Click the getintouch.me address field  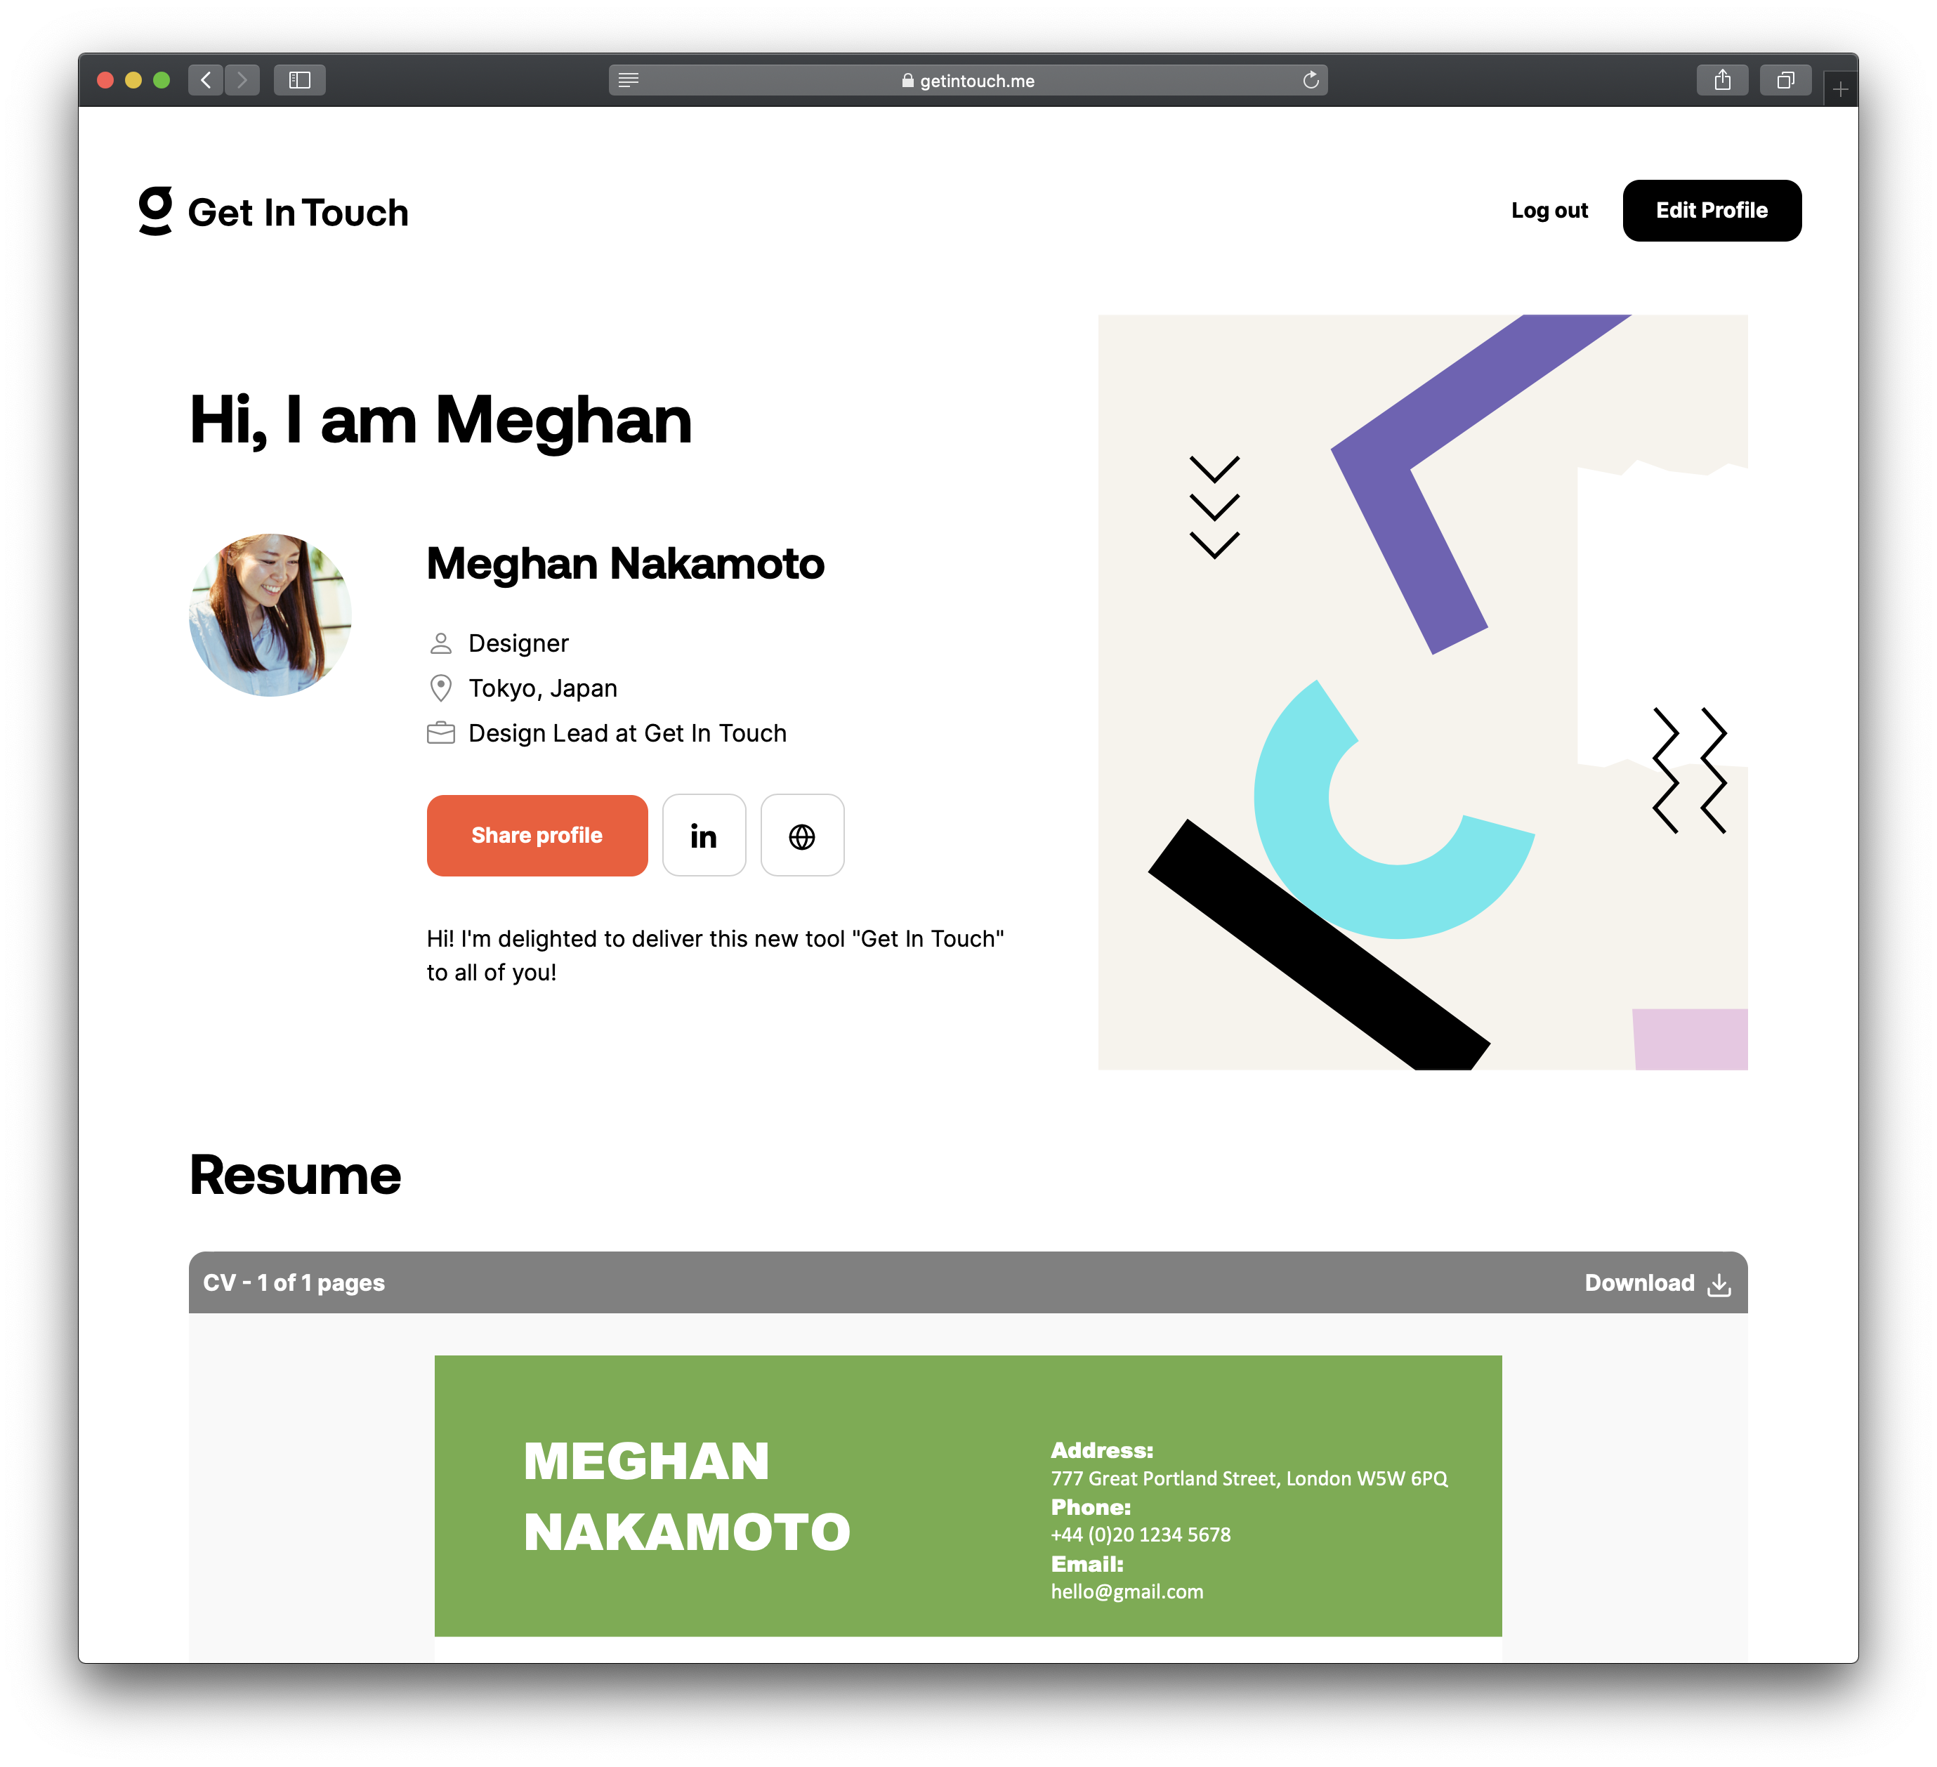968,81
